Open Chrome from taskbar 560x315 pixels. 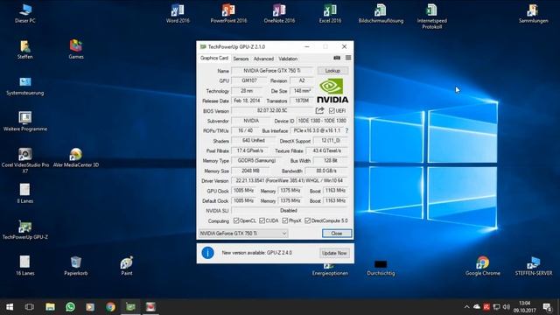pos(111,307)
